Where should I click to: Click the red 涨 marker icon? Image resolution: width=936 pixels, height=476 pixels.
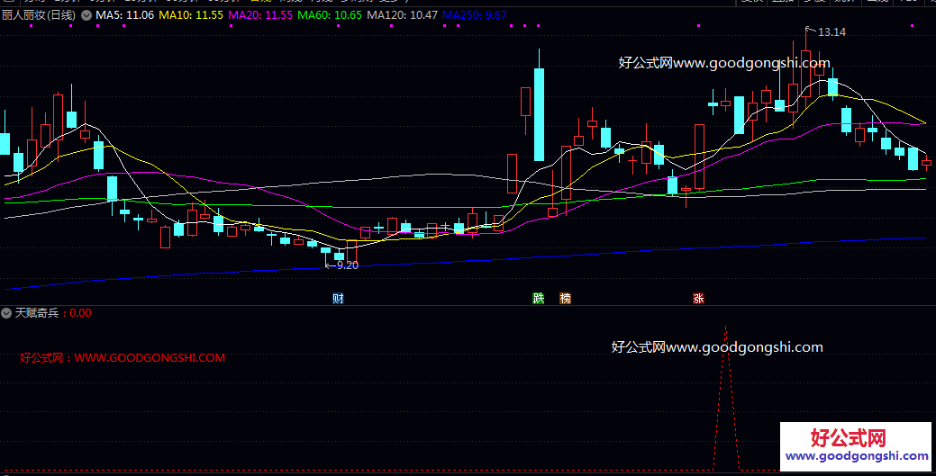pos(698,298)
